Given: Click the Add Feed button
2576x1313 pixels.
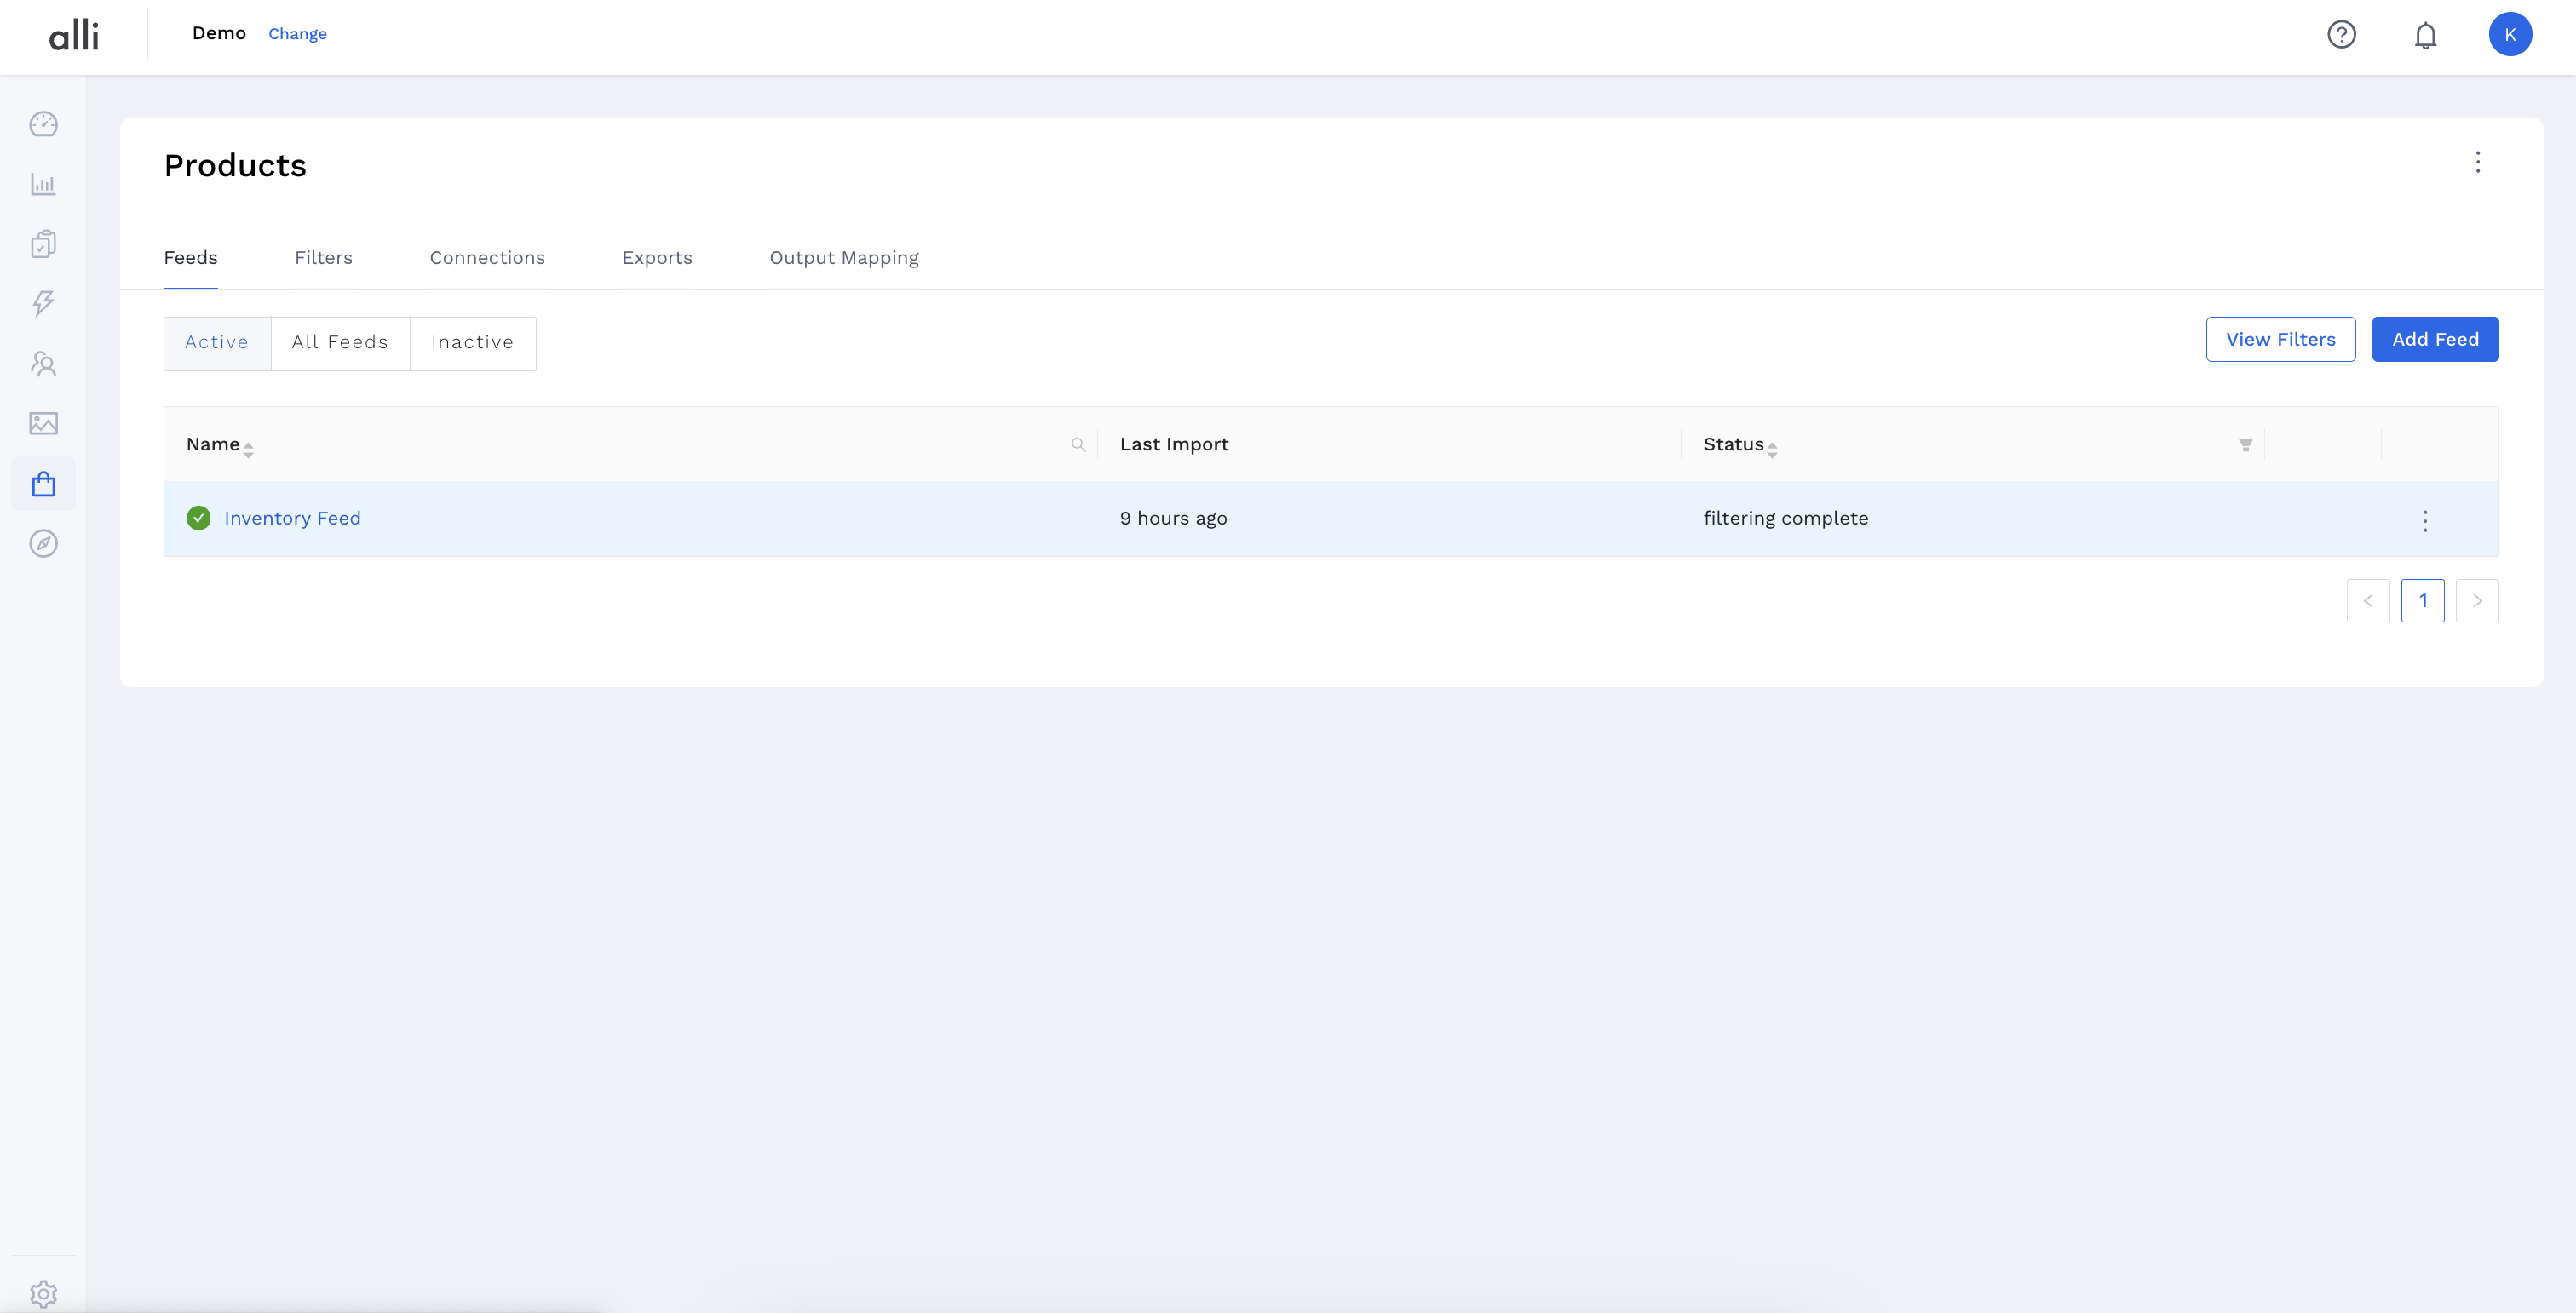Looking at the screenshot, I should [x=2434, y=340].
